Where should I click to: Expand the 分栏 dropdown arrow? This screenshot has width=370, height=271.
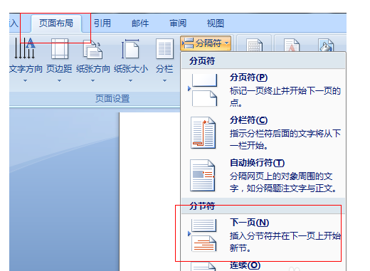(164, 81)
